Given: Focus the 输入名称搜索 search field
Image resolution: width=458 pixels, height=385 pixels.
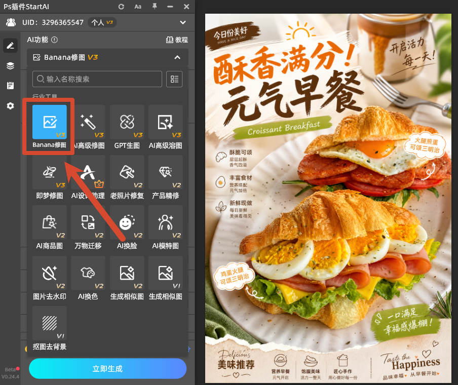Looking at the screenshot, I should coord(97,79).
